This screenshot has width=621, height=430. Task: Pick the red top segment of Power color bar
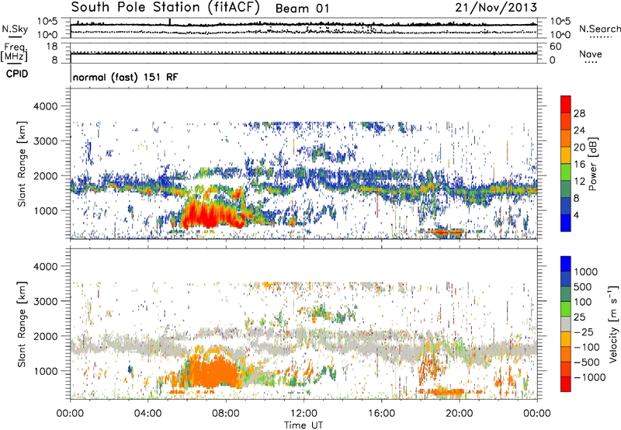(x=566, y=104)
